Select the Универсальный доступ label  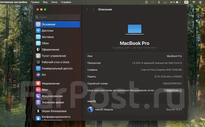pyautogui.click(x=57, y=69)
